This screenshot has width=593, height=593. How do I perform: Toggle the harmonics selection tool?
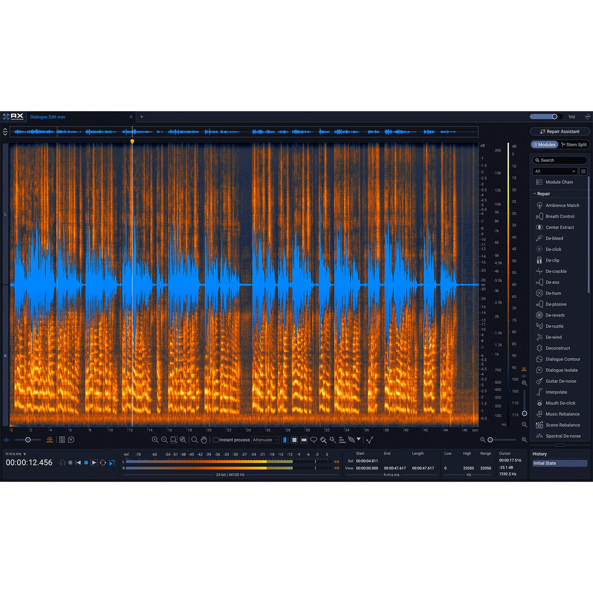tap(342, 440)
